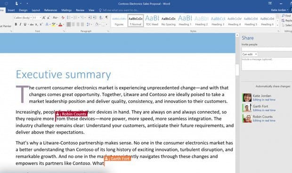The image size is (292, 173).
Task: Increase paragraph indent
Action: pos(95,18)
